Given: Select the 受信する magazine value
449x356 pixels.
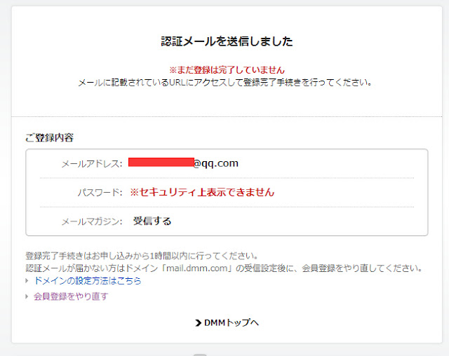Looking at the screenshot, I should click(152, 221).
